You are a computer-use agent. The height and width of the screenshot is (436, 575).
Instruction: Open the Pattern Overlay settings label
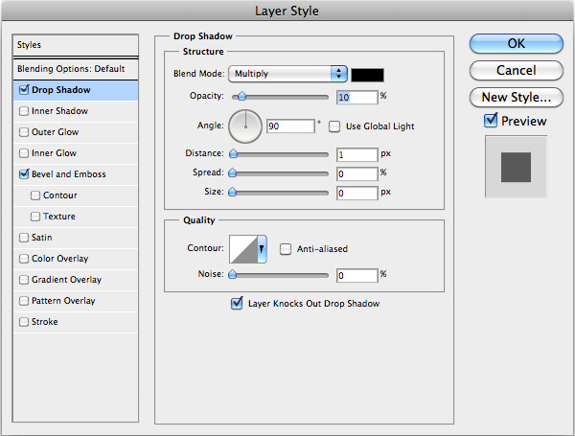(x=63, y=301)
